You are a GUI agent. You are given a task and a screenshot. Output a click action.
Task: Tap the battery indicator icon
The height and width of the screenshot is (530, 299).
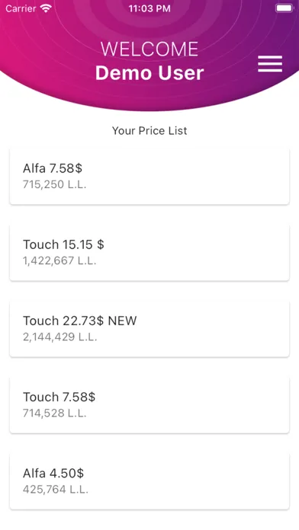pos(284,8)
